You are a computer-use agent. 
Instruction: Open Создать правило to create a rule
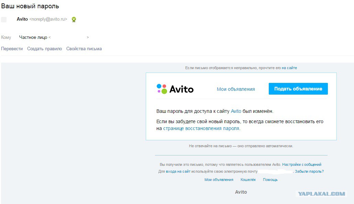[44, 49]
